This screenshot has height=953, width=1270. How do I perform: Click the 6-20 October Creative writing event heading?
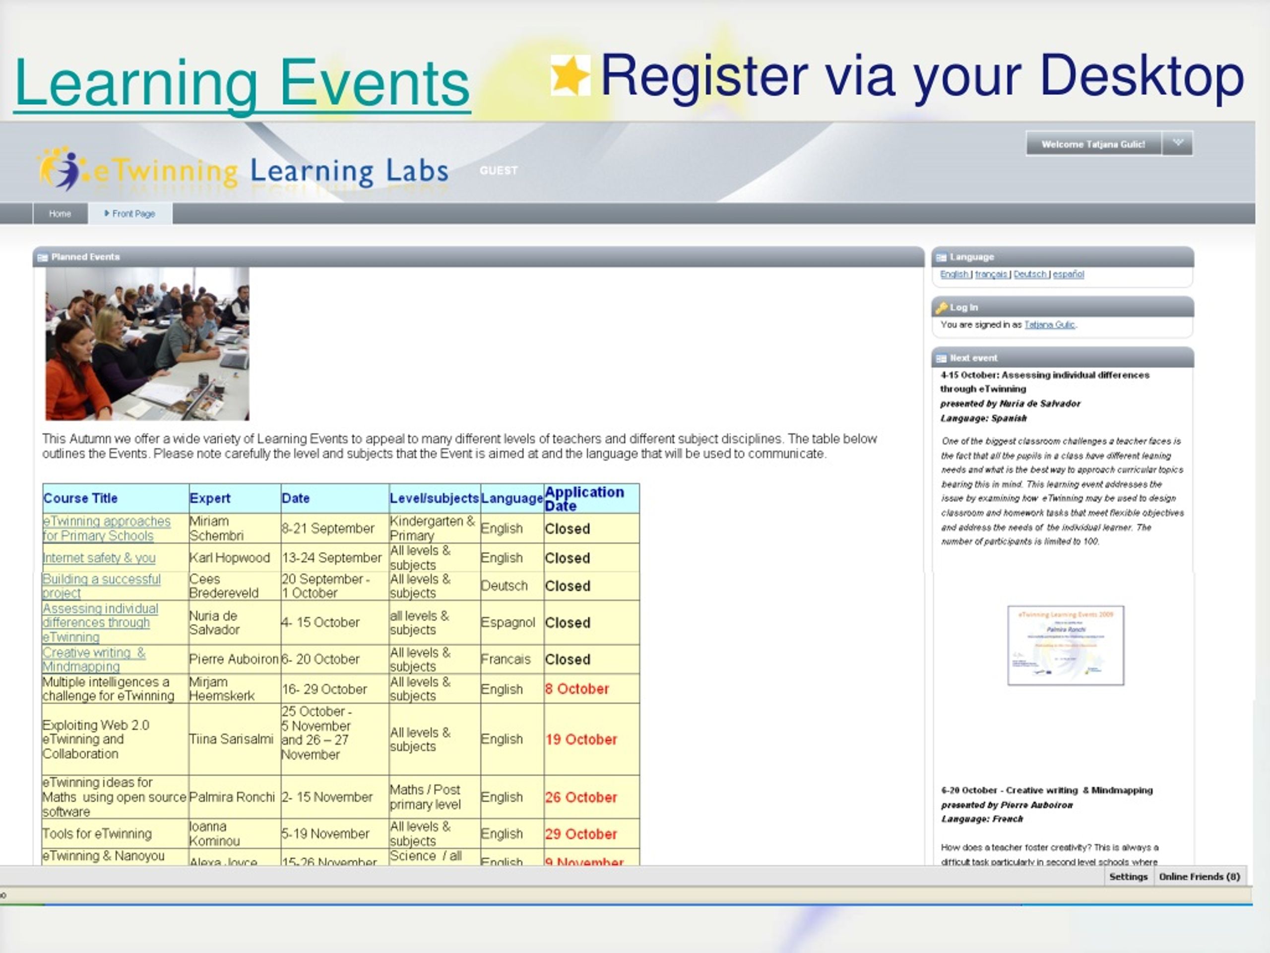point(1047,790)
